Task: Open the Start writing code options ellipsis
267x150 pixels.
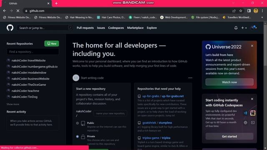Action: point(190,78)
